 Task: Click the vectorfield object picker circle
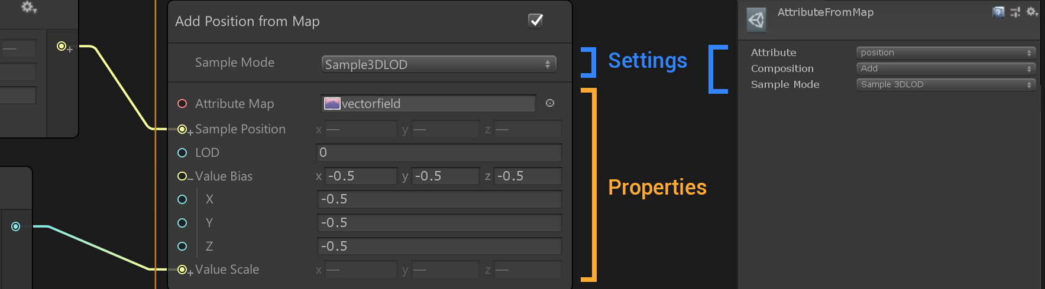pyautogui.click(x=550, y=103)
